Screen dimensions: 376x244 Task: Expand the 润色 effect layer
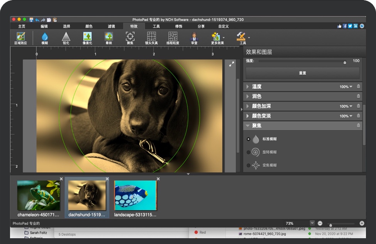248,97
